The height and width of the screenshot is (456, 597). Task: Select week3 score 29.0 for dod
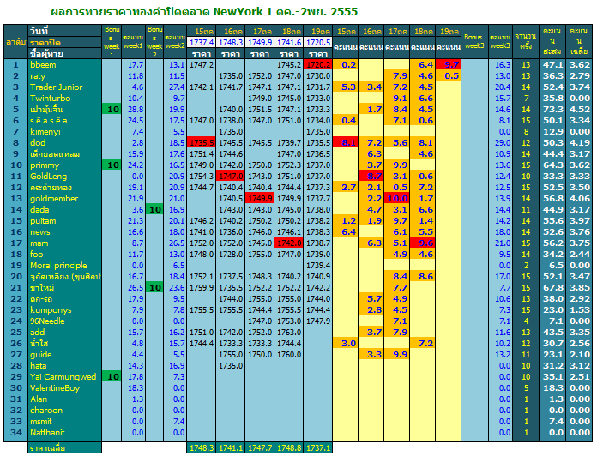pos(500,142)
